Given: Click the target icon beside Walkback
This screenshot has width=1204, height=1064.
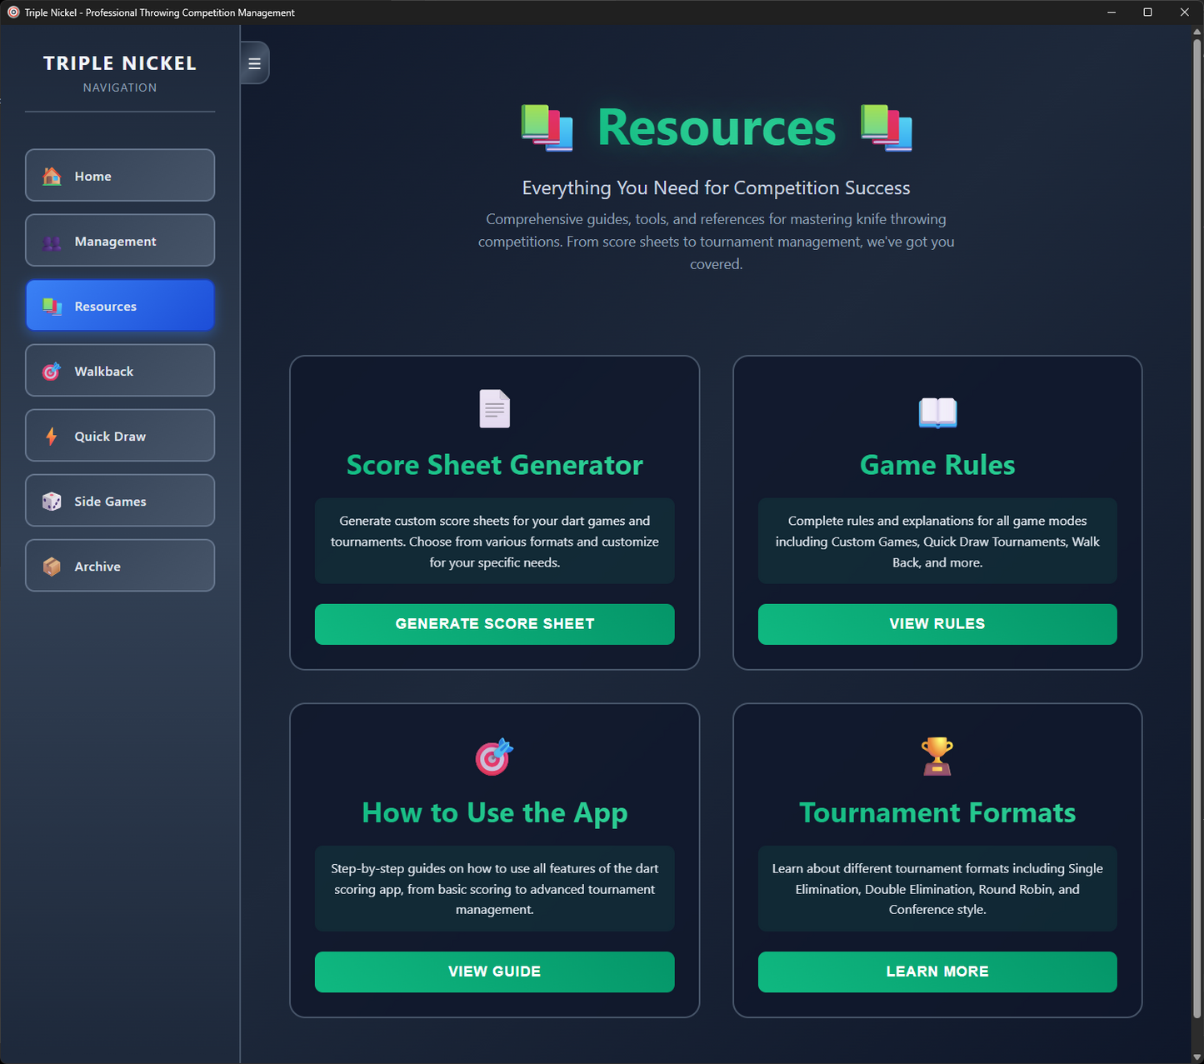Looking at the screenshot, I should click(x=52, y=372).
